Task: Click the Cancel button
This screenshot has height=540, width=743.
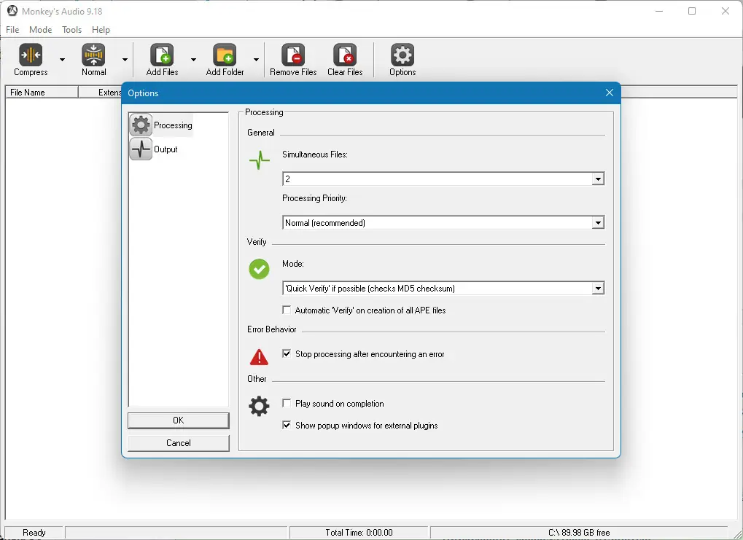Action: pyautogui.click(x=178, y=443)
